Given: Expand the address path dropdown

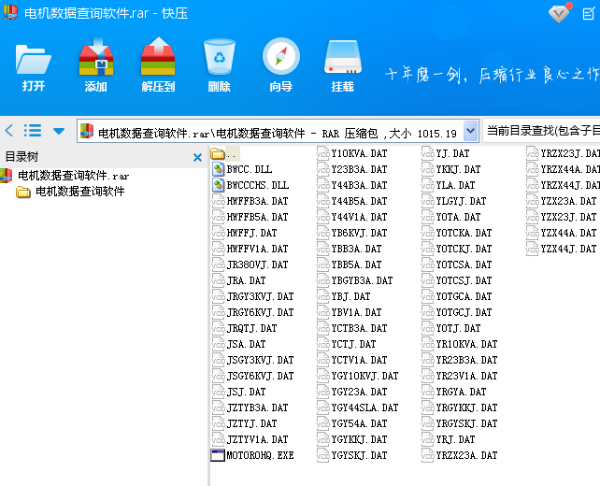Looking at the screenshot, I should (470, 131).
